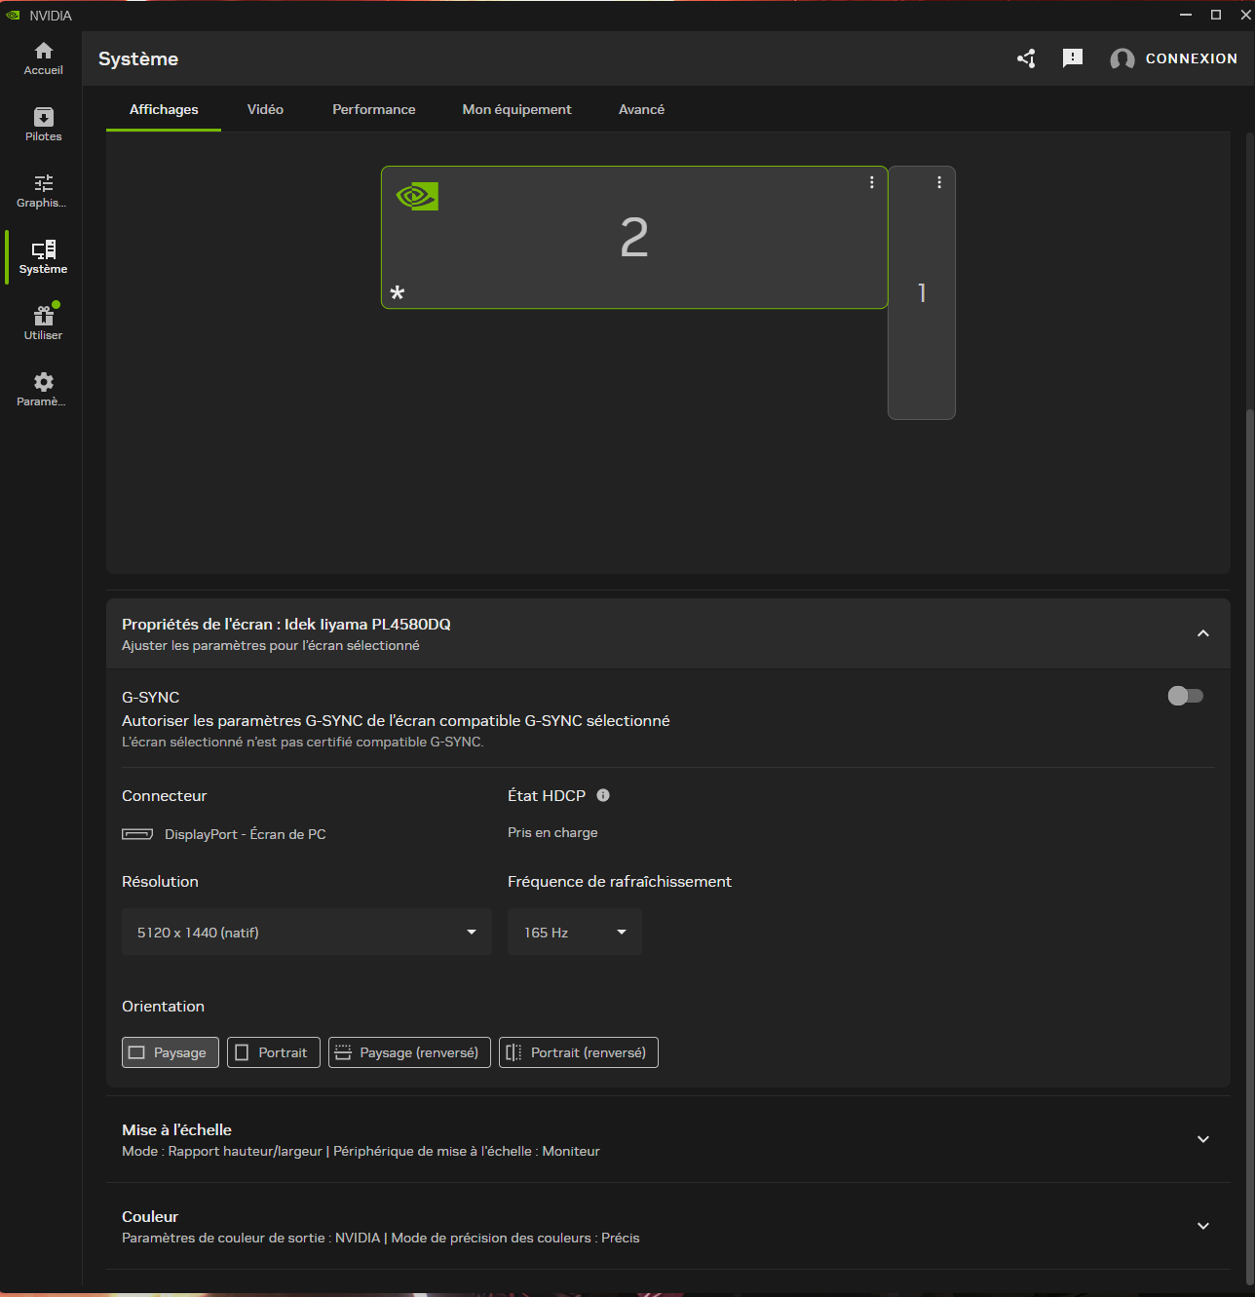1255x1297 pixels.
Task: Open the Accueil home section
Action: pyautogui.click(x=43, y=57)
